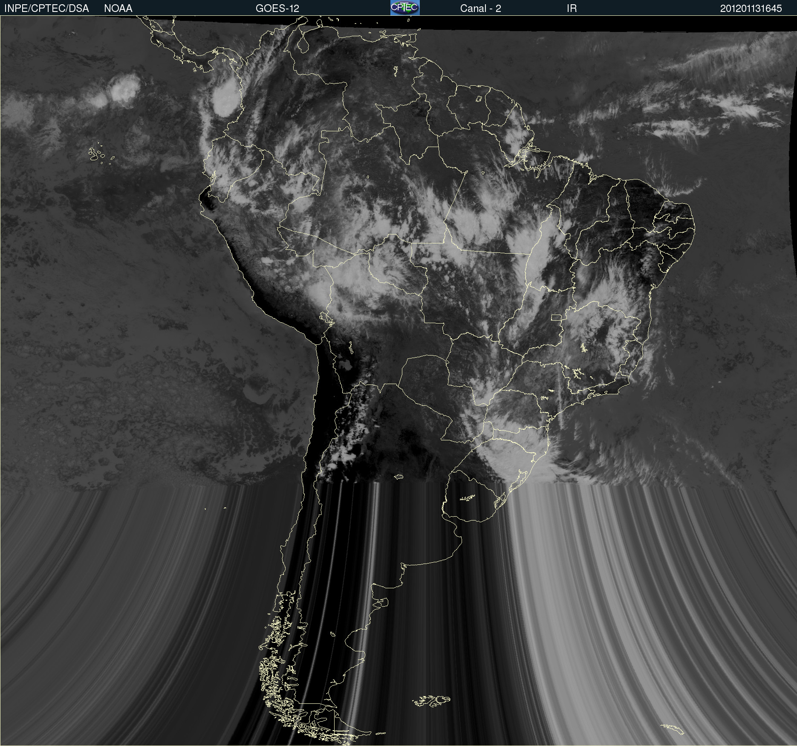The height and width of the screenshot is (746, 797).
Task: Click the IR label in the header
Action: coord(572,9)
